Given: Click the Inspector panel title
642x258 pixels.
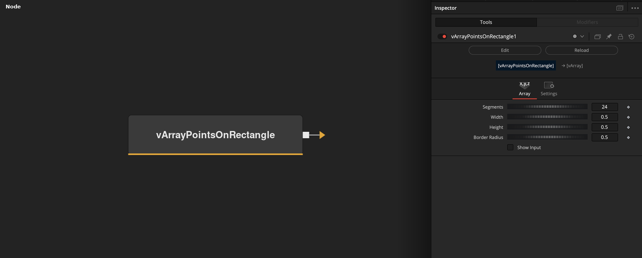Looking at the screenshot, I should [x=445, y=8].
